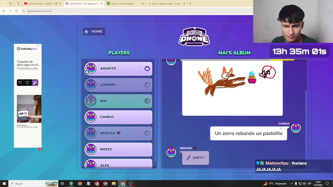Reload the Gartic Phone page
The image size is (333, 187).
[x=16, y=11]
